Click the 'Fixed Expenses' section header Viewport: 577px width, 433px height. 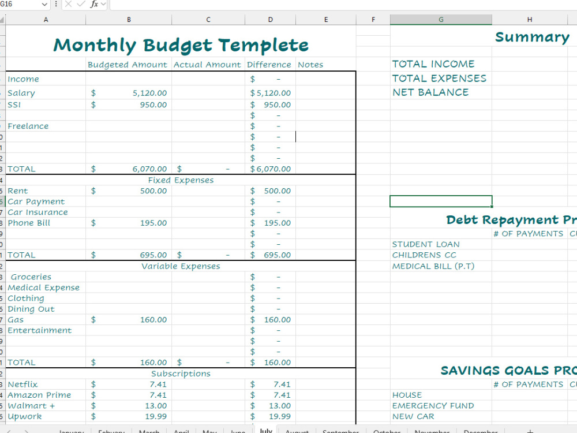[x=181, y=180]
